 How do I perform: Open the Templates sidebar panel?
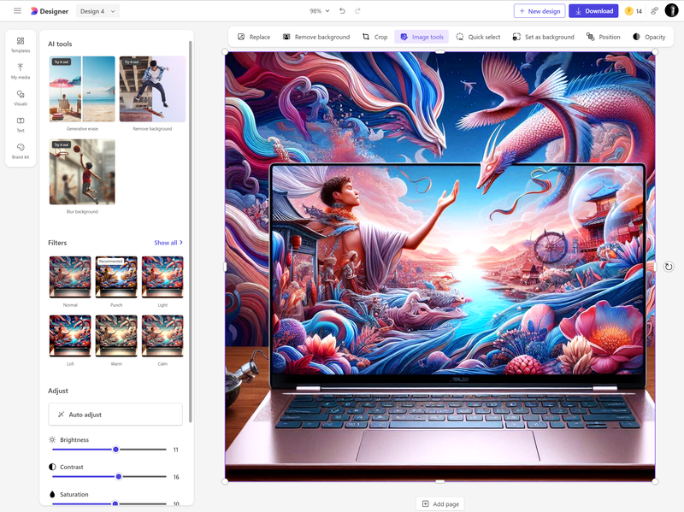[21, 45]
